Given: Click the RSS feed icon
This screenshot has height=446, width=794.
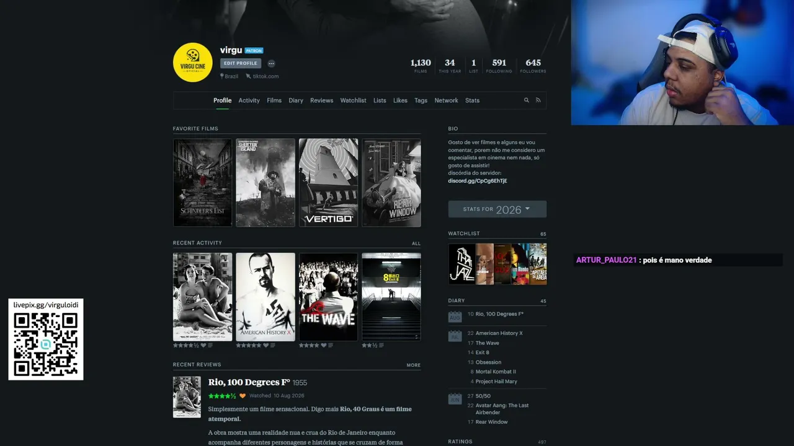Looking at the screenshot, I should click(x=538, y=100).
